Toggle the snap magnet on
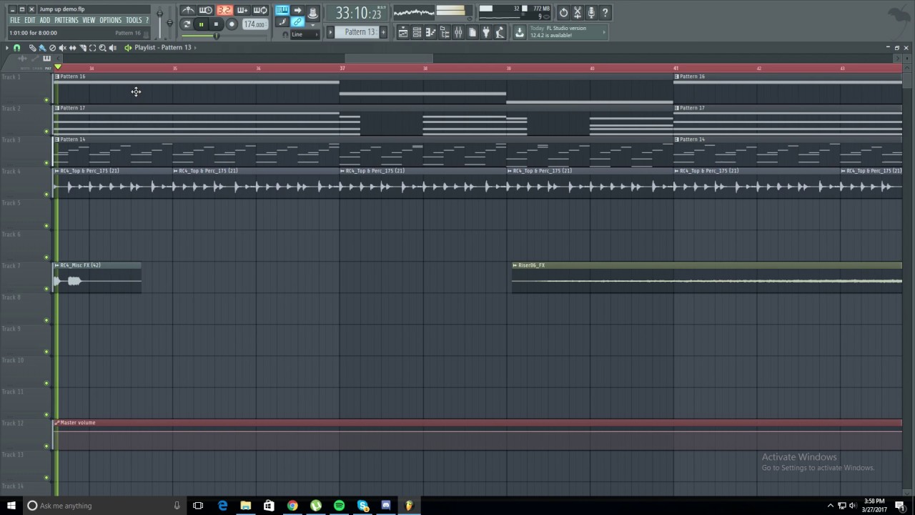 coord(16,47)
